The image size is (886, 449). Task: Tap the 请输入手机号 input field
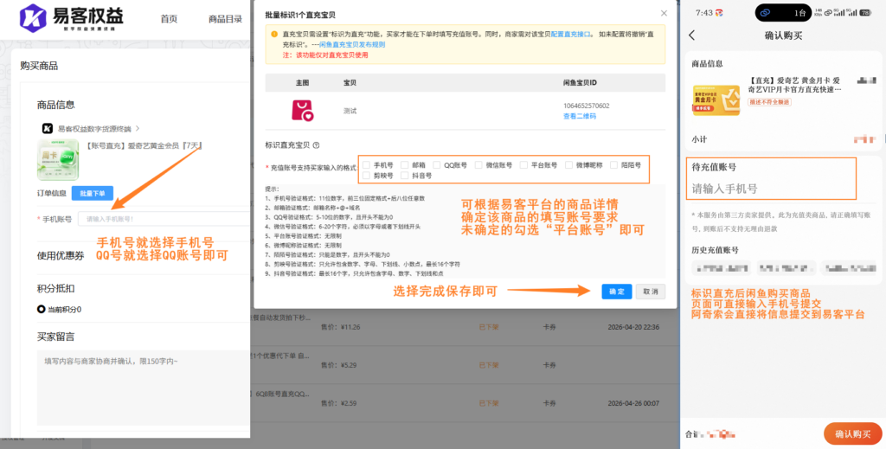pyautogui.click(x=771, y=189)
